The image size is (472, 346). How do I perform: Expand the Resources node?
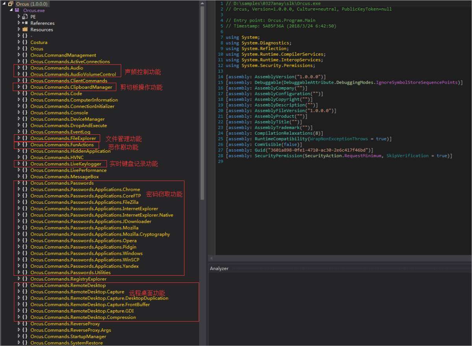(x=18, y=29)
